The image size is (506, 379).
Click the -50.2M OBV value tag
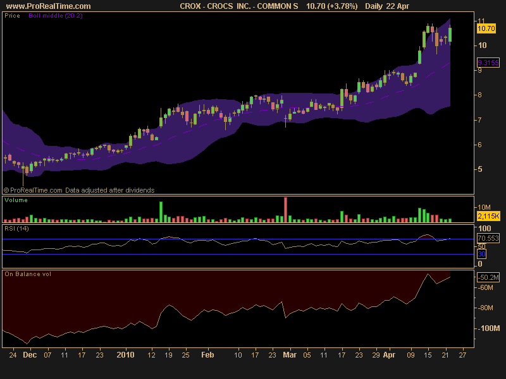488,277
